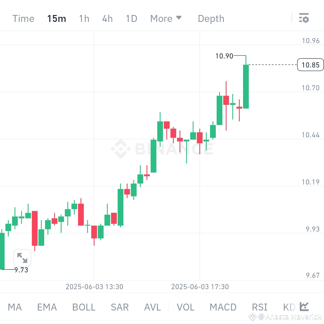The height and width of the screenshot is (324, 324).
Task: Switch chart to 1h interval
Action: 84,18
